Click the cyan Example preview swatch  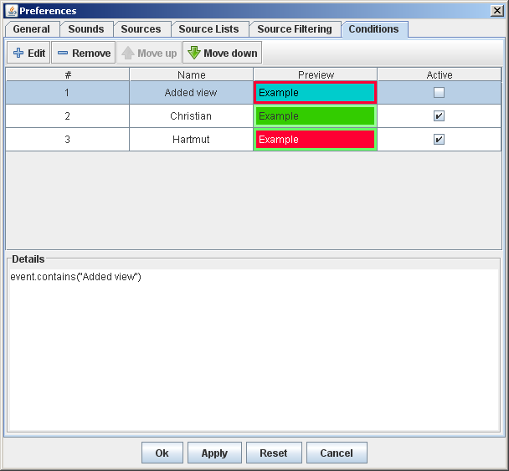tap(315, 93)
